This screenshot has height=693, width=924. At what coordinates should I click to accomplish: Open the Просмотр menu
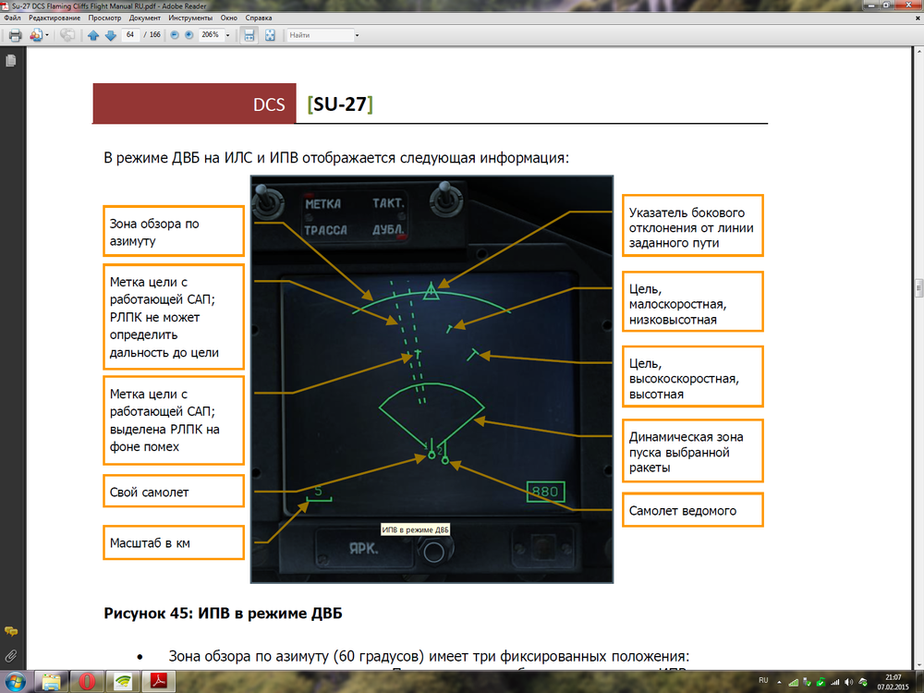coord(105,18)
